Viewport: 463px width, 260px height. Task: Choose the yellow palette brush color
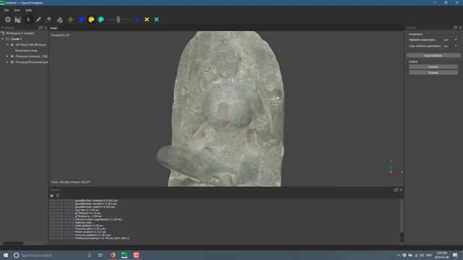[91, 19]
